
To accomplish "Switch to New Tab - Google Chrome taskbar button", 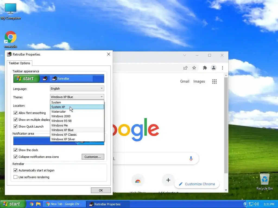I will point(65,204).
